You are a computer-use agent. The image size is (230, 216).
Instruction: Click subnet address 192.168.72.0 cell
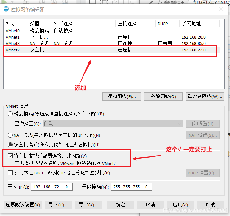pyautogui.click(x=194, y=50)
